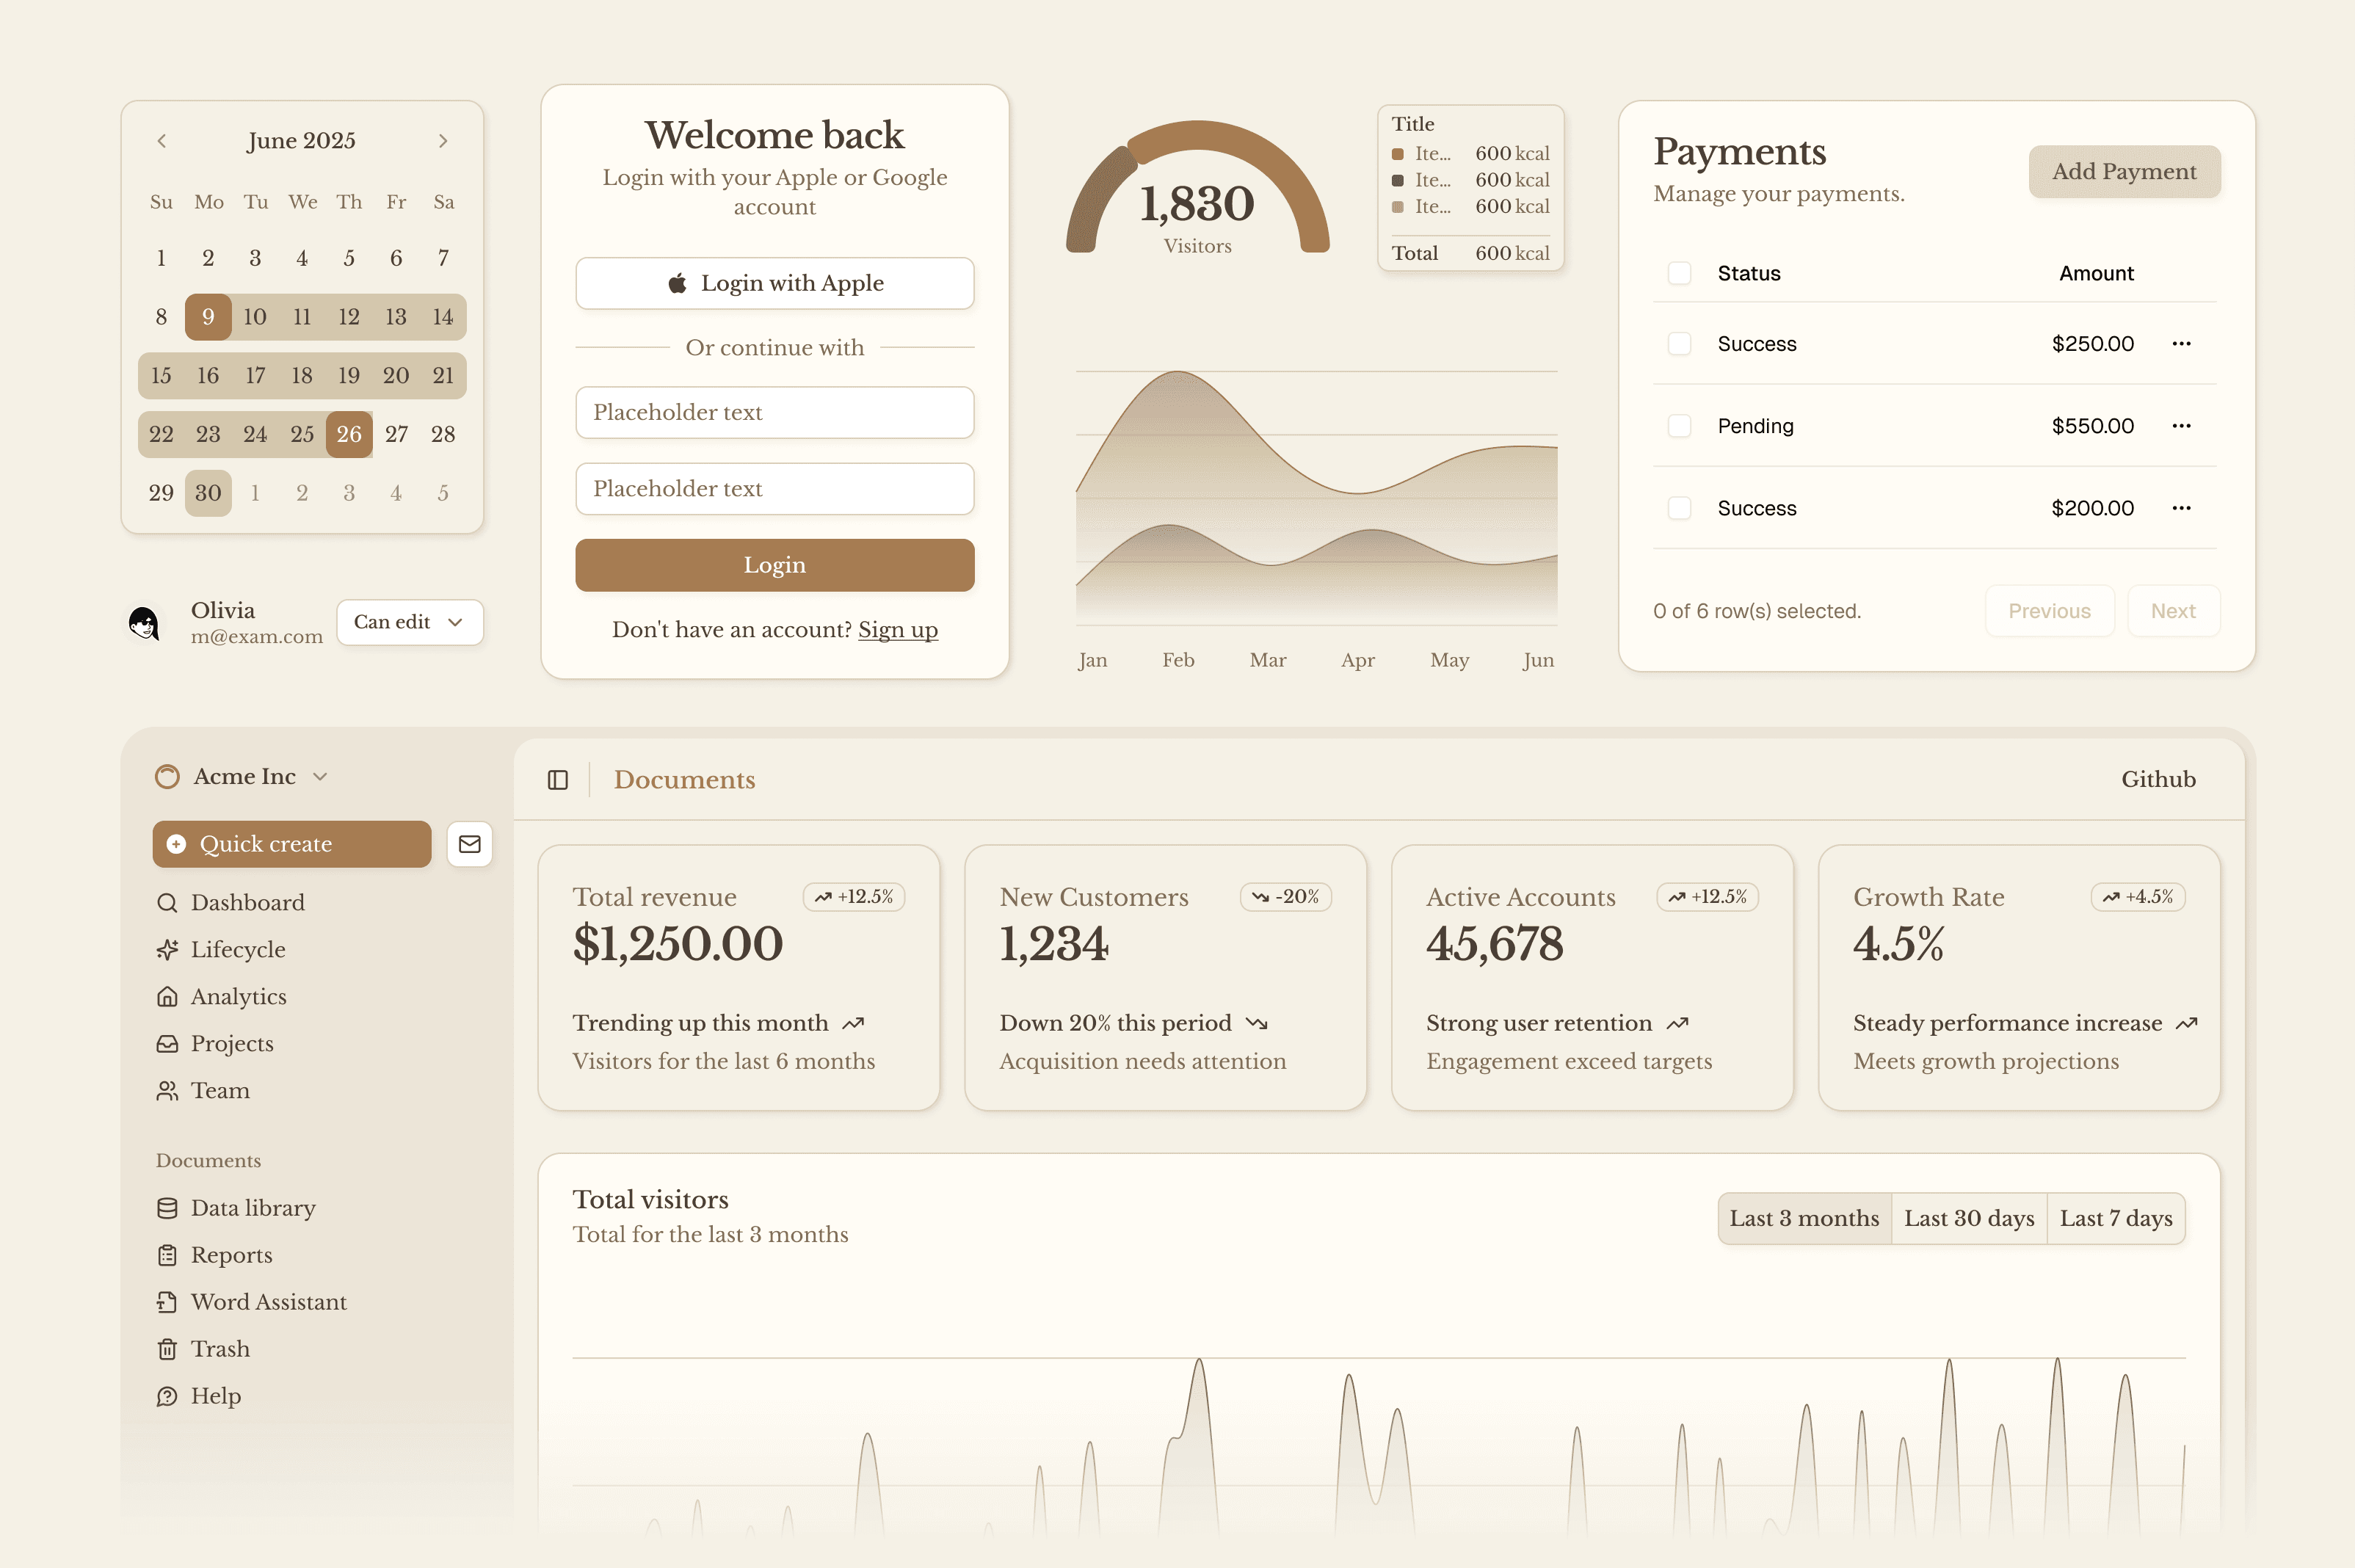Check the Pending payment row checkbox
This screenshot has width=2355, height=1568.
tap(1679, 426)
